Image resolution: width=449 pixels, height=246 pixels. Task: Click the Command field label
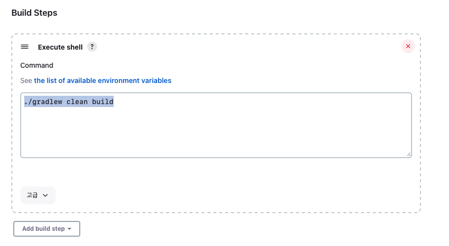pyautogui.click(x=36, y=65)
